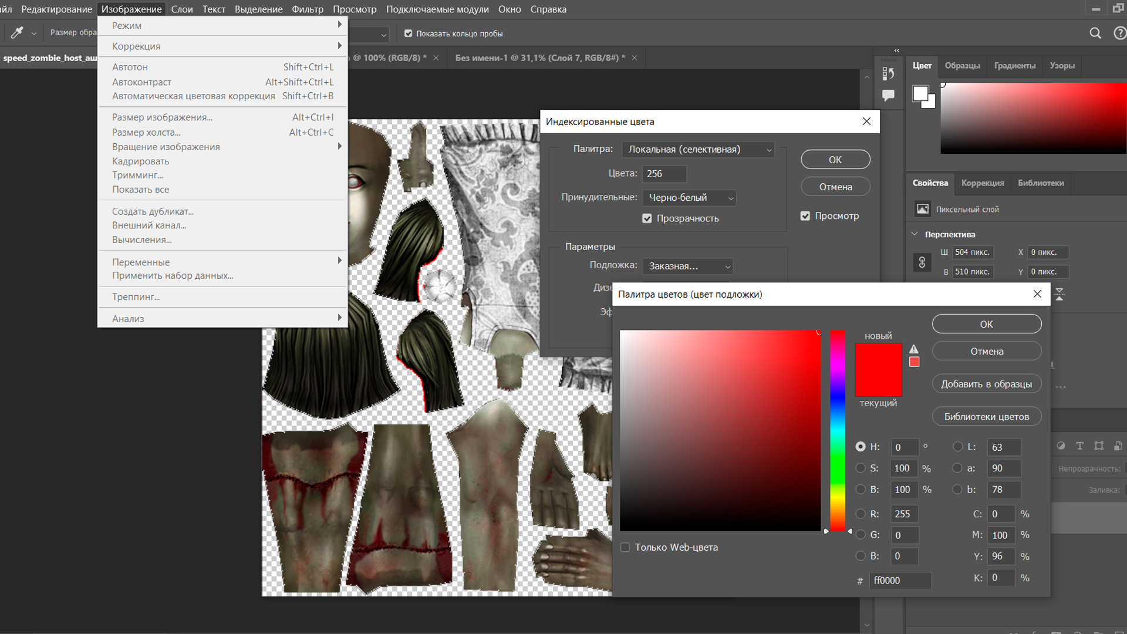The height and width of the screenshot is (634, 1127).
Task: Click Добавить в образцы button
Action: click(986, 384)
